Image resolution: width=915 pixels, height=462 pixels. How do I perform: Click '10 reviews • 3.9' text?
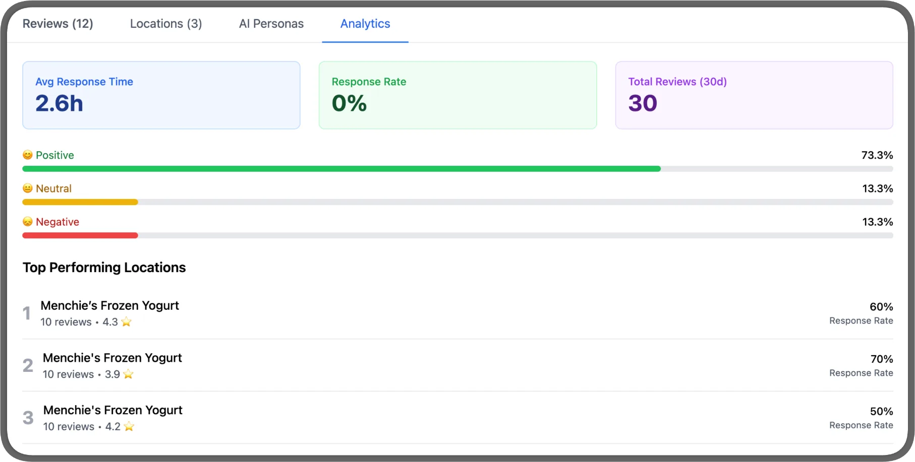pos(81,374)
